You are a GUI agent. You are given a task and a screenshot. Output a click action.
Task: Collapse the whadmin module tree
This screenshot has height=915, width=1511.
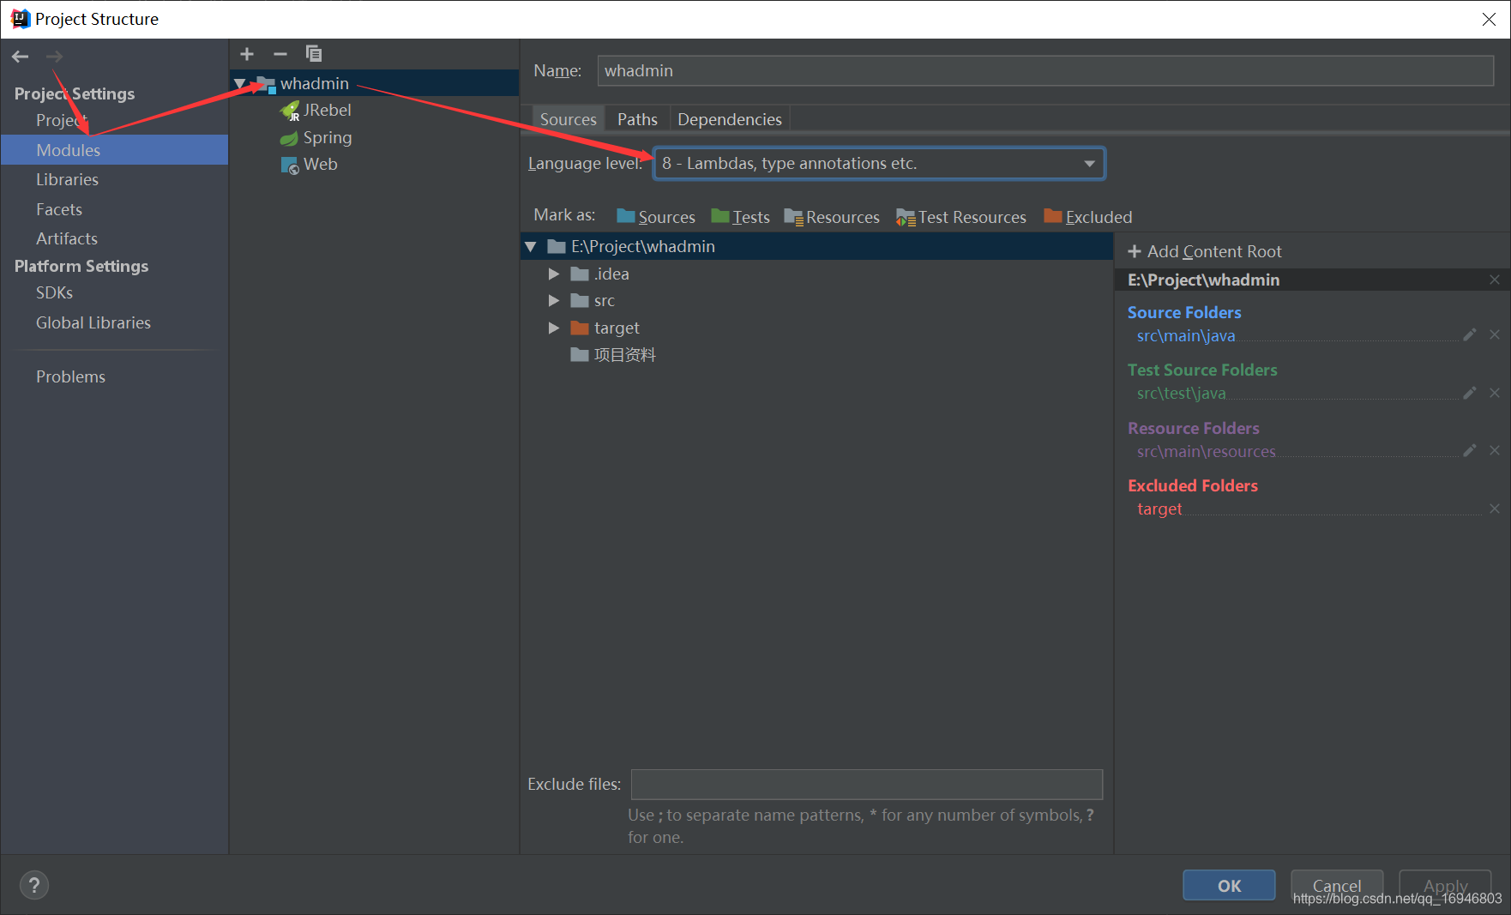(239, 82)
